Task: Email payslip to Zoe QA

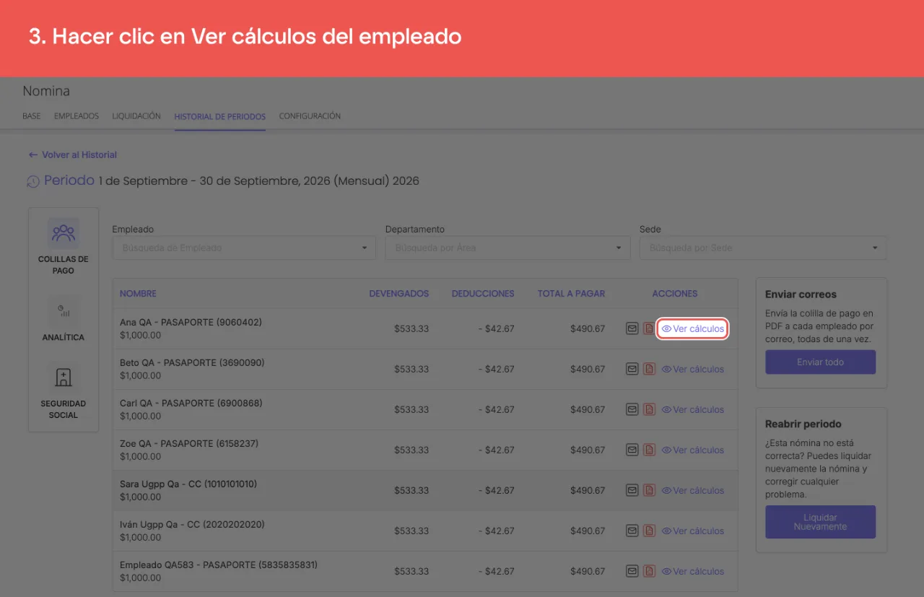Action: (632, 450)
